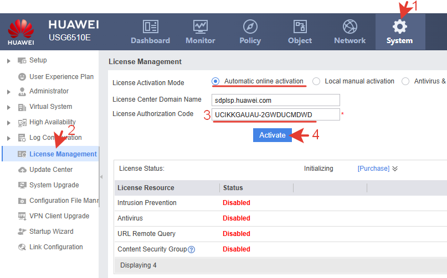Screen dimensions: 447x278
Task: Click License Center Domain Name field
Action: [276, 100]
